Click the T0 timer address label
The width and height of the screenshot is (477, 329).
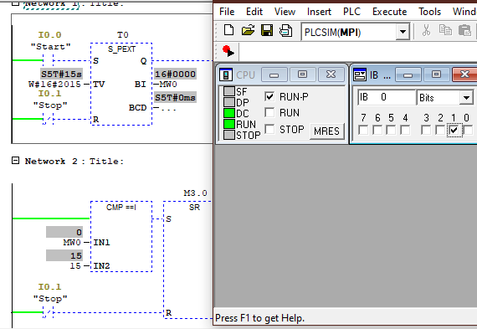123,34
